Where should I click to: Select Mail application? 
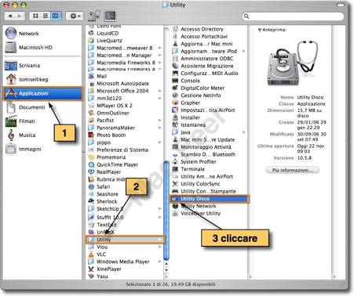coord(101,76)
